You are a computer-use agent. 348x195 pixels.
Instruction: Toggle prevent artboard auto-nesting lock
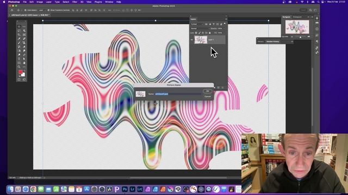tap(207, 33)
